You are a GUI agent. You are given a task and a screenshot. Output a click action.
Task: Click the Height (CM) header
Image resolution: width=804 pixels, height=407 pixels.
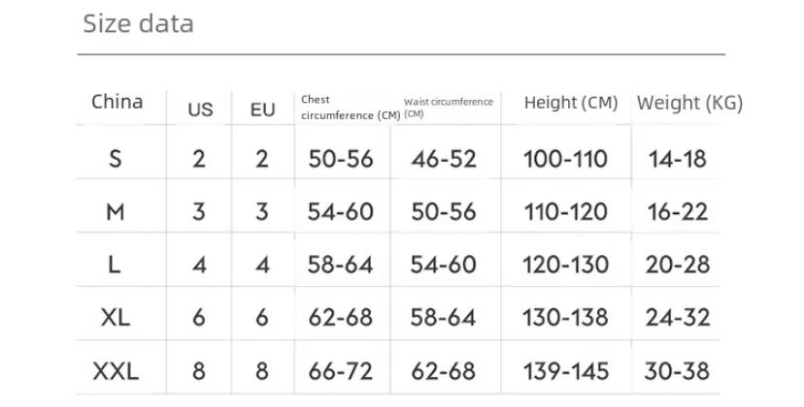(571, 103)
